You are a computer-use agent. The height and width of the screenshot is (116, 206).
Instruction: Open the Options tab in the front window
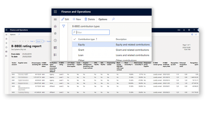click(103, 19)
